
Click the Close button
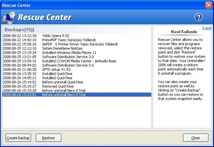(196, 138)
